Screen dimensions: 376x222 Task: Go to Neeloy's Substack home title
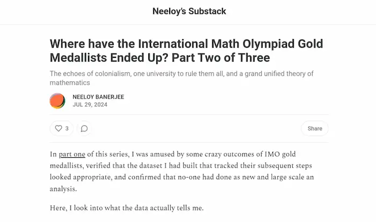point(189,11)
